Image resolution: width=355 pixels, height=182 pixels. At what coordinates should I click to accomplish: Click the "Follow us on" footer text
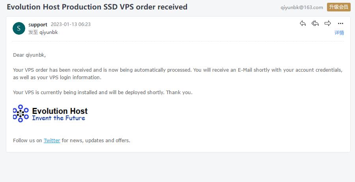tap(27, 140)
